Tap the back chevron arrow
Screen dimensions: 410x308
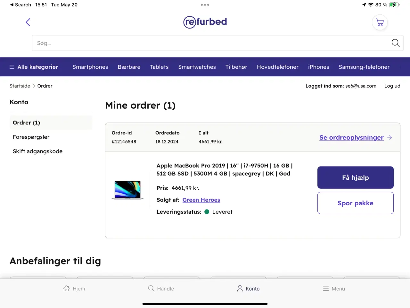click(28, 22)
